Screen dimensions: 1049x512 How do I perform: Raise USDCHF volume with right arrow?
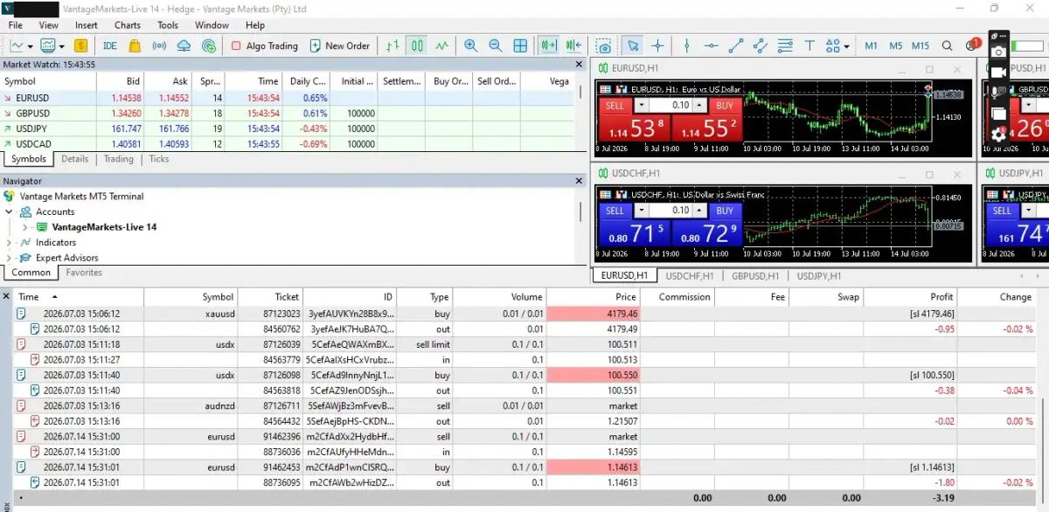[x=699, y=211]
